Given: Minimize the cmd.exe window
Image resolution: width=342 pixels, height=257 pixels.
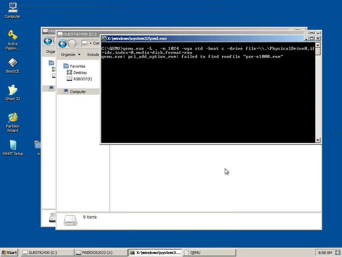Looking at the screenshot, I should point(307,38).
